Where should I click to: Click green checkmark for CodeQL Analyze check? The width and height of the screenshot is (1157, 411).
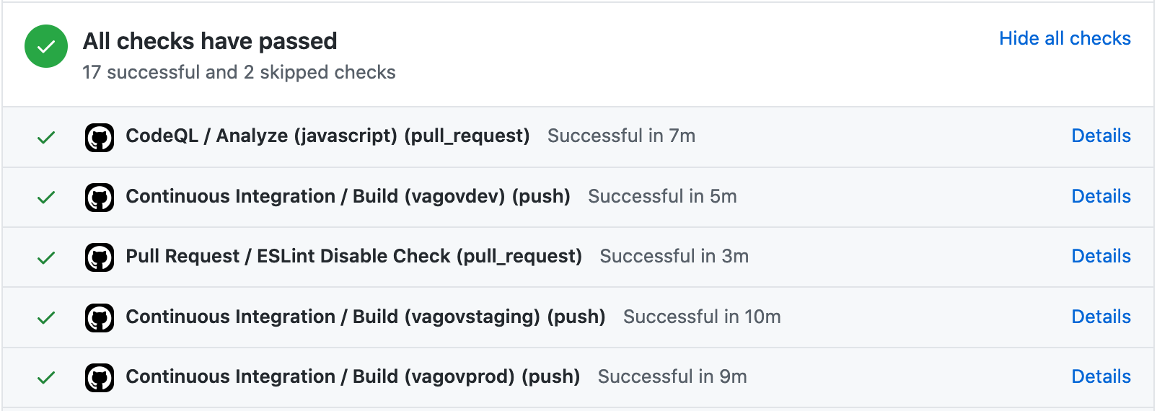pos(46,137)
